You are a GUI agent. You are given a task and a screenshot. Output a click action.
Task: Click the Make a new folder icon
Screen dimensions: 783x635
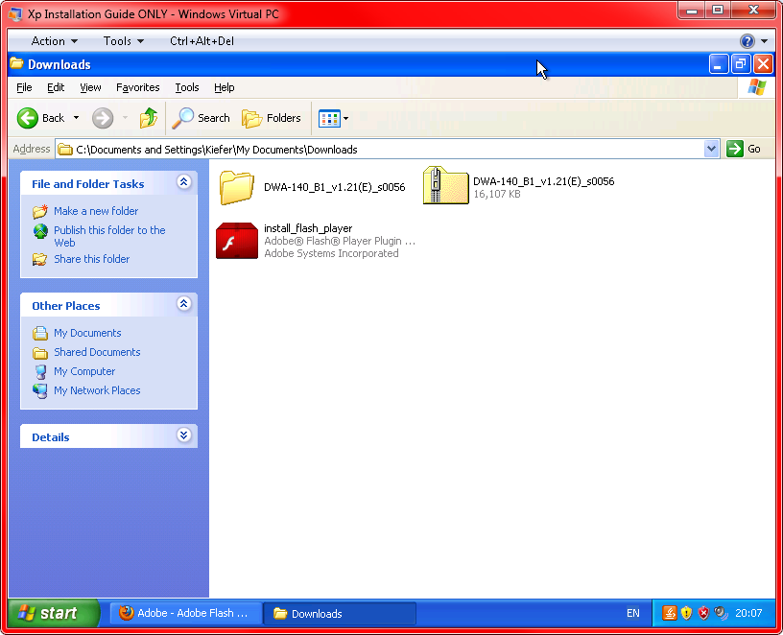(40, 212)
